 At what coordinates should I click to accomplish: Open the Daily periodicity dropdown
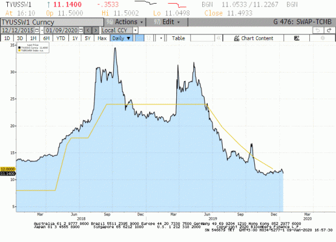[x=121, y=38]
